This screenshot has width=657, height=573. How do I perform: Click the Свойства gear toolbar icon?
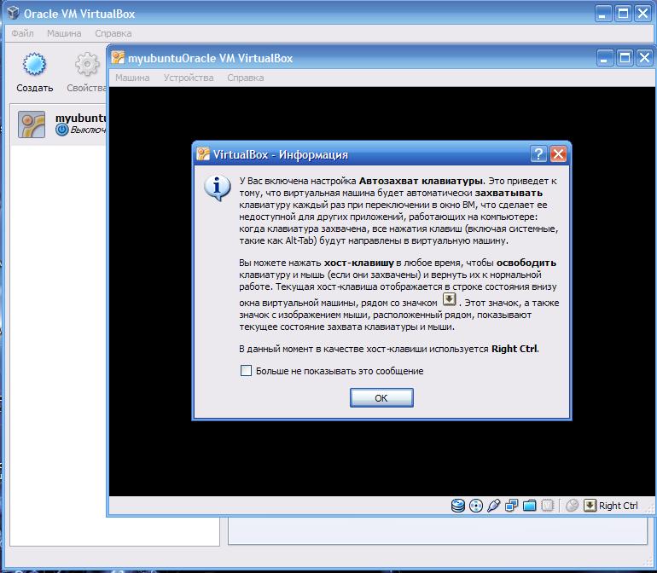87,64
